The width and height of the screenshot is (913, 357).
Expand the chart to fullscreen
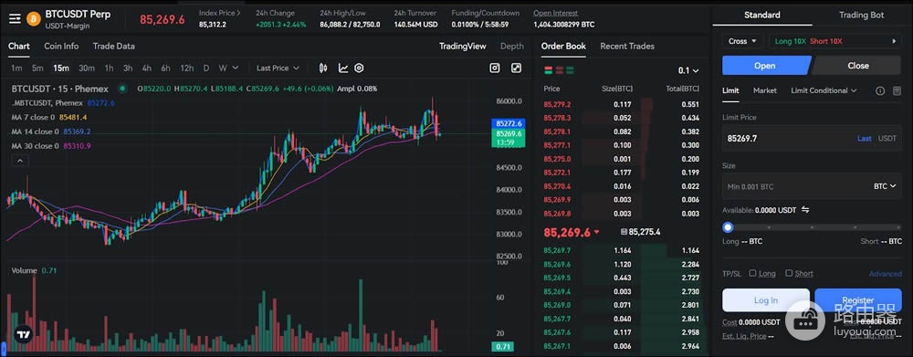coord(516,68)
